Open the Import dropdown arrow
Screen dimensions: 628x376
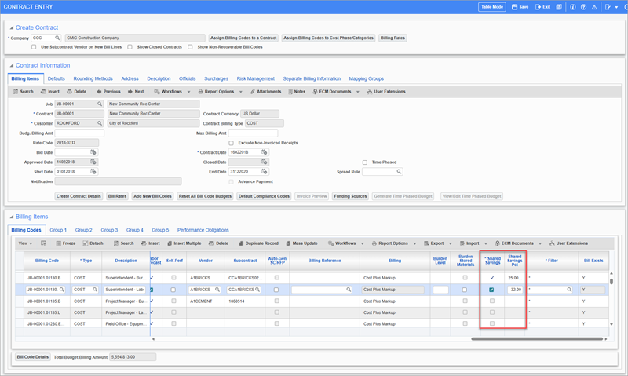(486, 243)
